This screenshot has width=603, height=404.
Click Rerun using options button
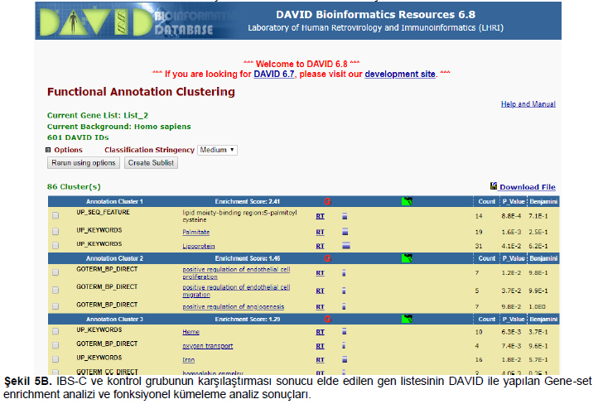click(x=84, y=163)
